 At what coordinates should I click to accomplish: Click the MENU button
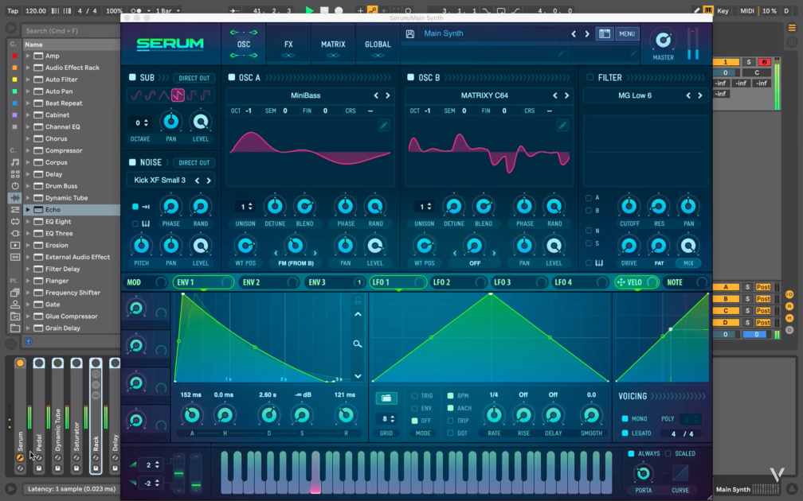click(x=627, y=33)
